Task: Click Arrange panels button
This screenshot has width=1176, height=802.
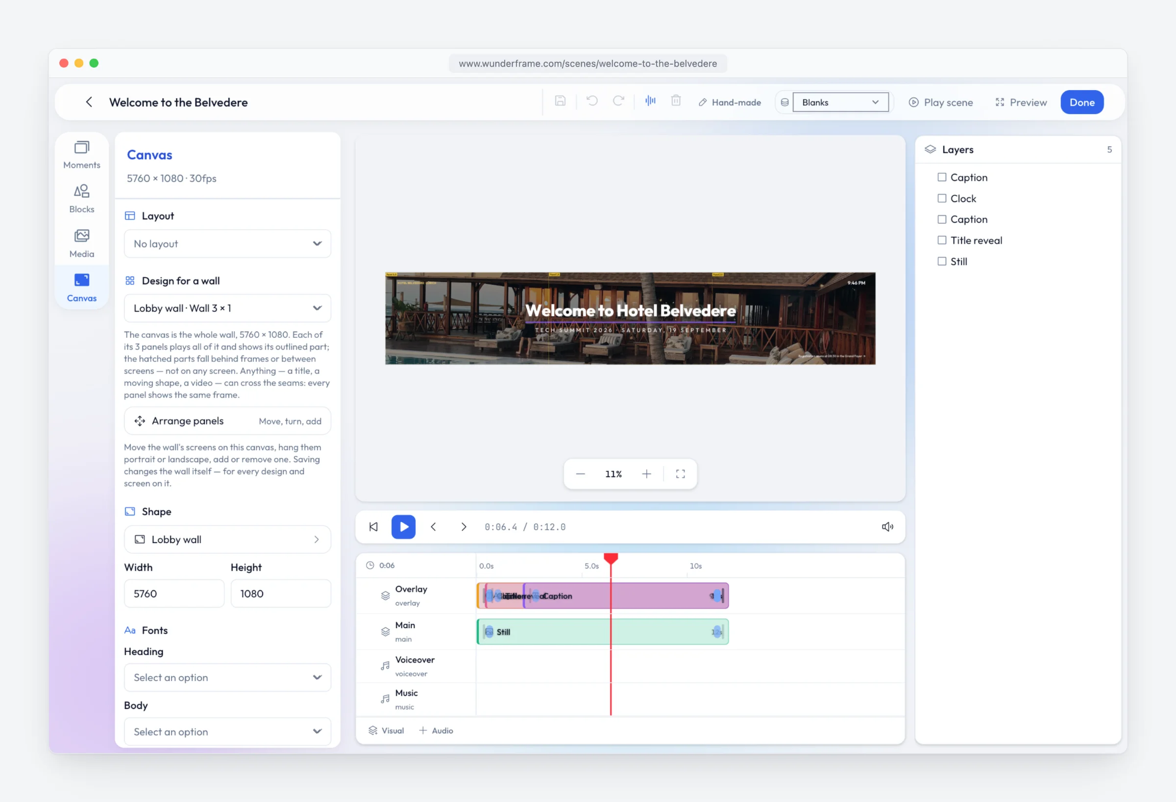Action: click(x=228, y=421)
